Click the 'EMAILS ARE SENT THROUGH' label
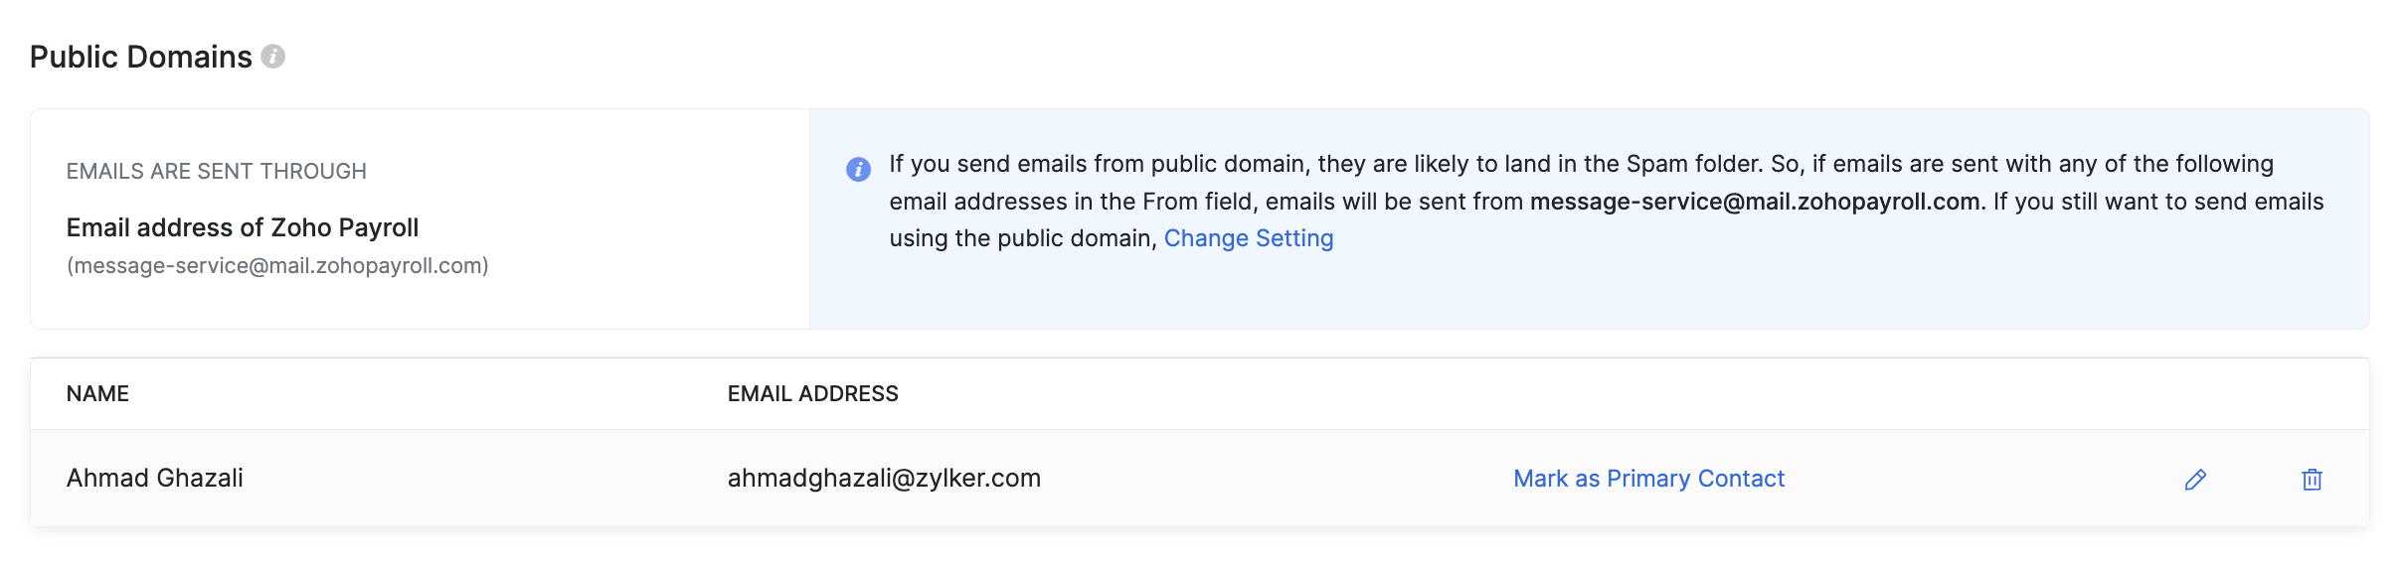The height and width of the screenshot is (572, 2404). click(x=217, y=171)
